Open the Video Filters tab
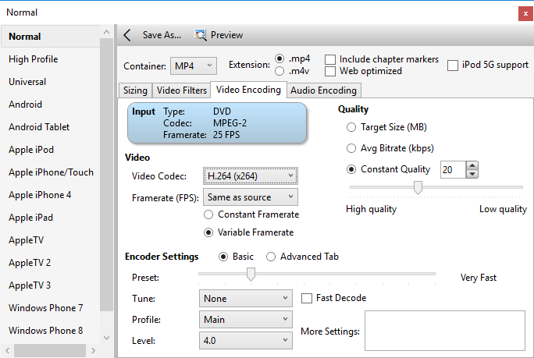The width and height of the screenshot is (534, 358). (x=180, y=90)
